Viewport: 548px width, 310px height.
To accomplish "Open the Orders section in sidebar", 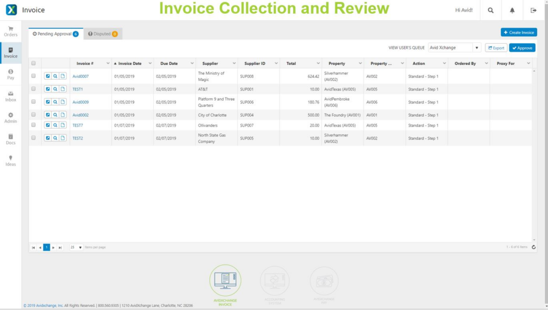I will click(x=11, y=32).
